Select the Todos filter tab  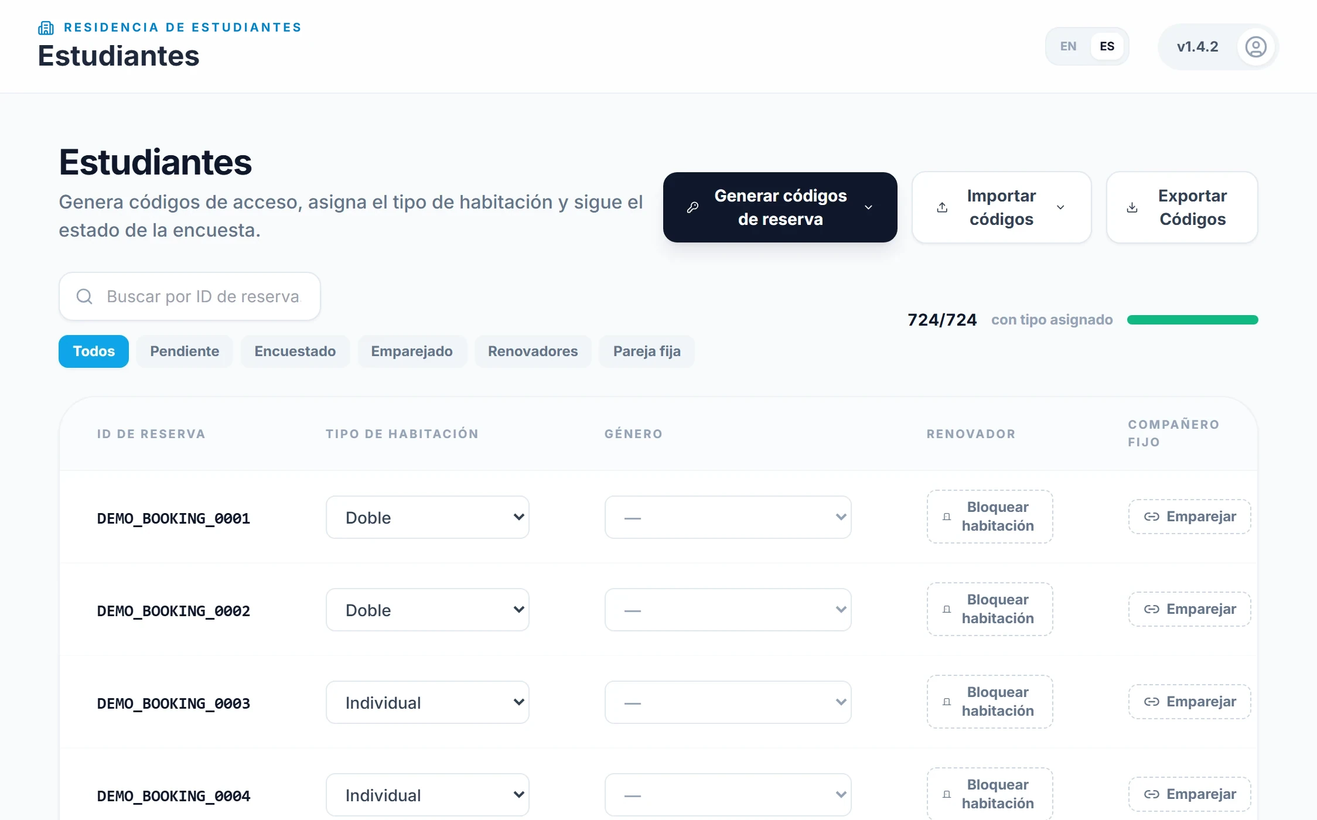click(x=94, y=351)
